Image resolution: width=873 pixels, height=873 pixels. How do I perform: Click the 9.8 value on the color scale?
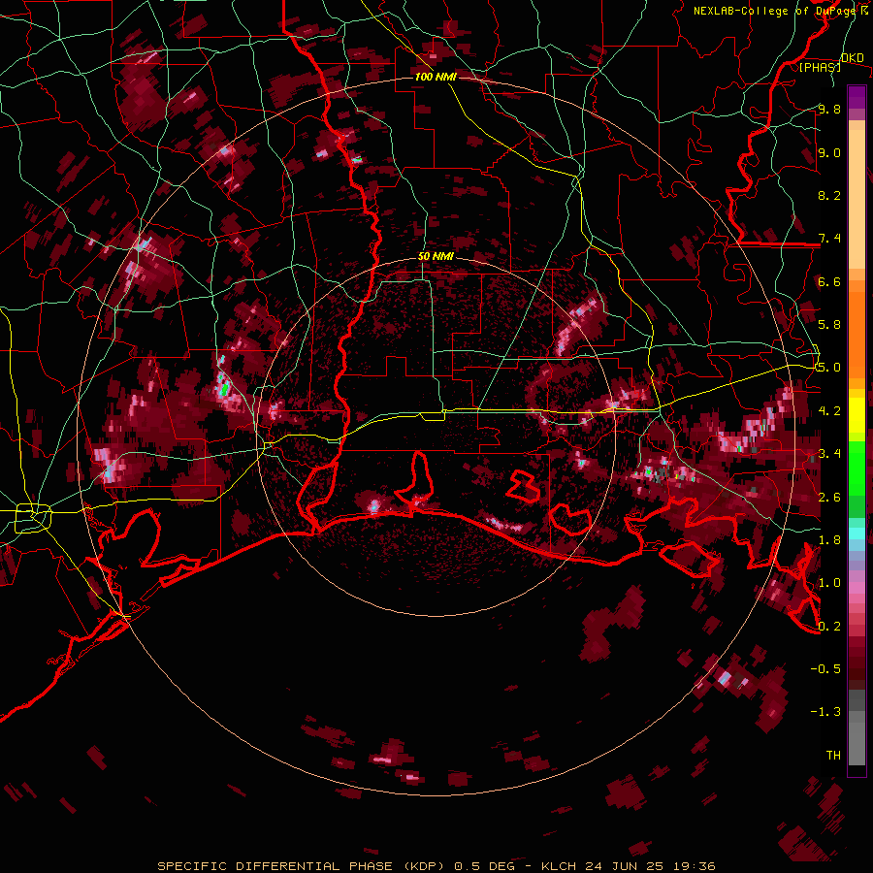pos(829,109)
